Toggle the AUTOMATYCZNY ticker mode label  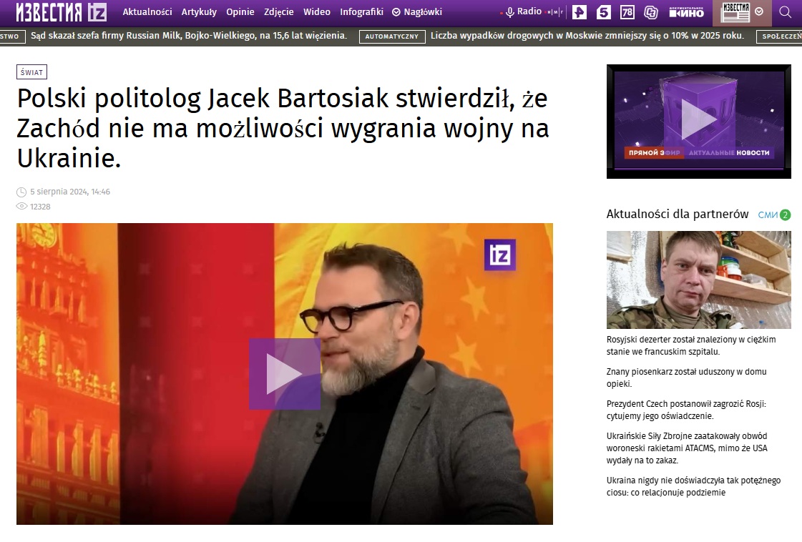391,35
